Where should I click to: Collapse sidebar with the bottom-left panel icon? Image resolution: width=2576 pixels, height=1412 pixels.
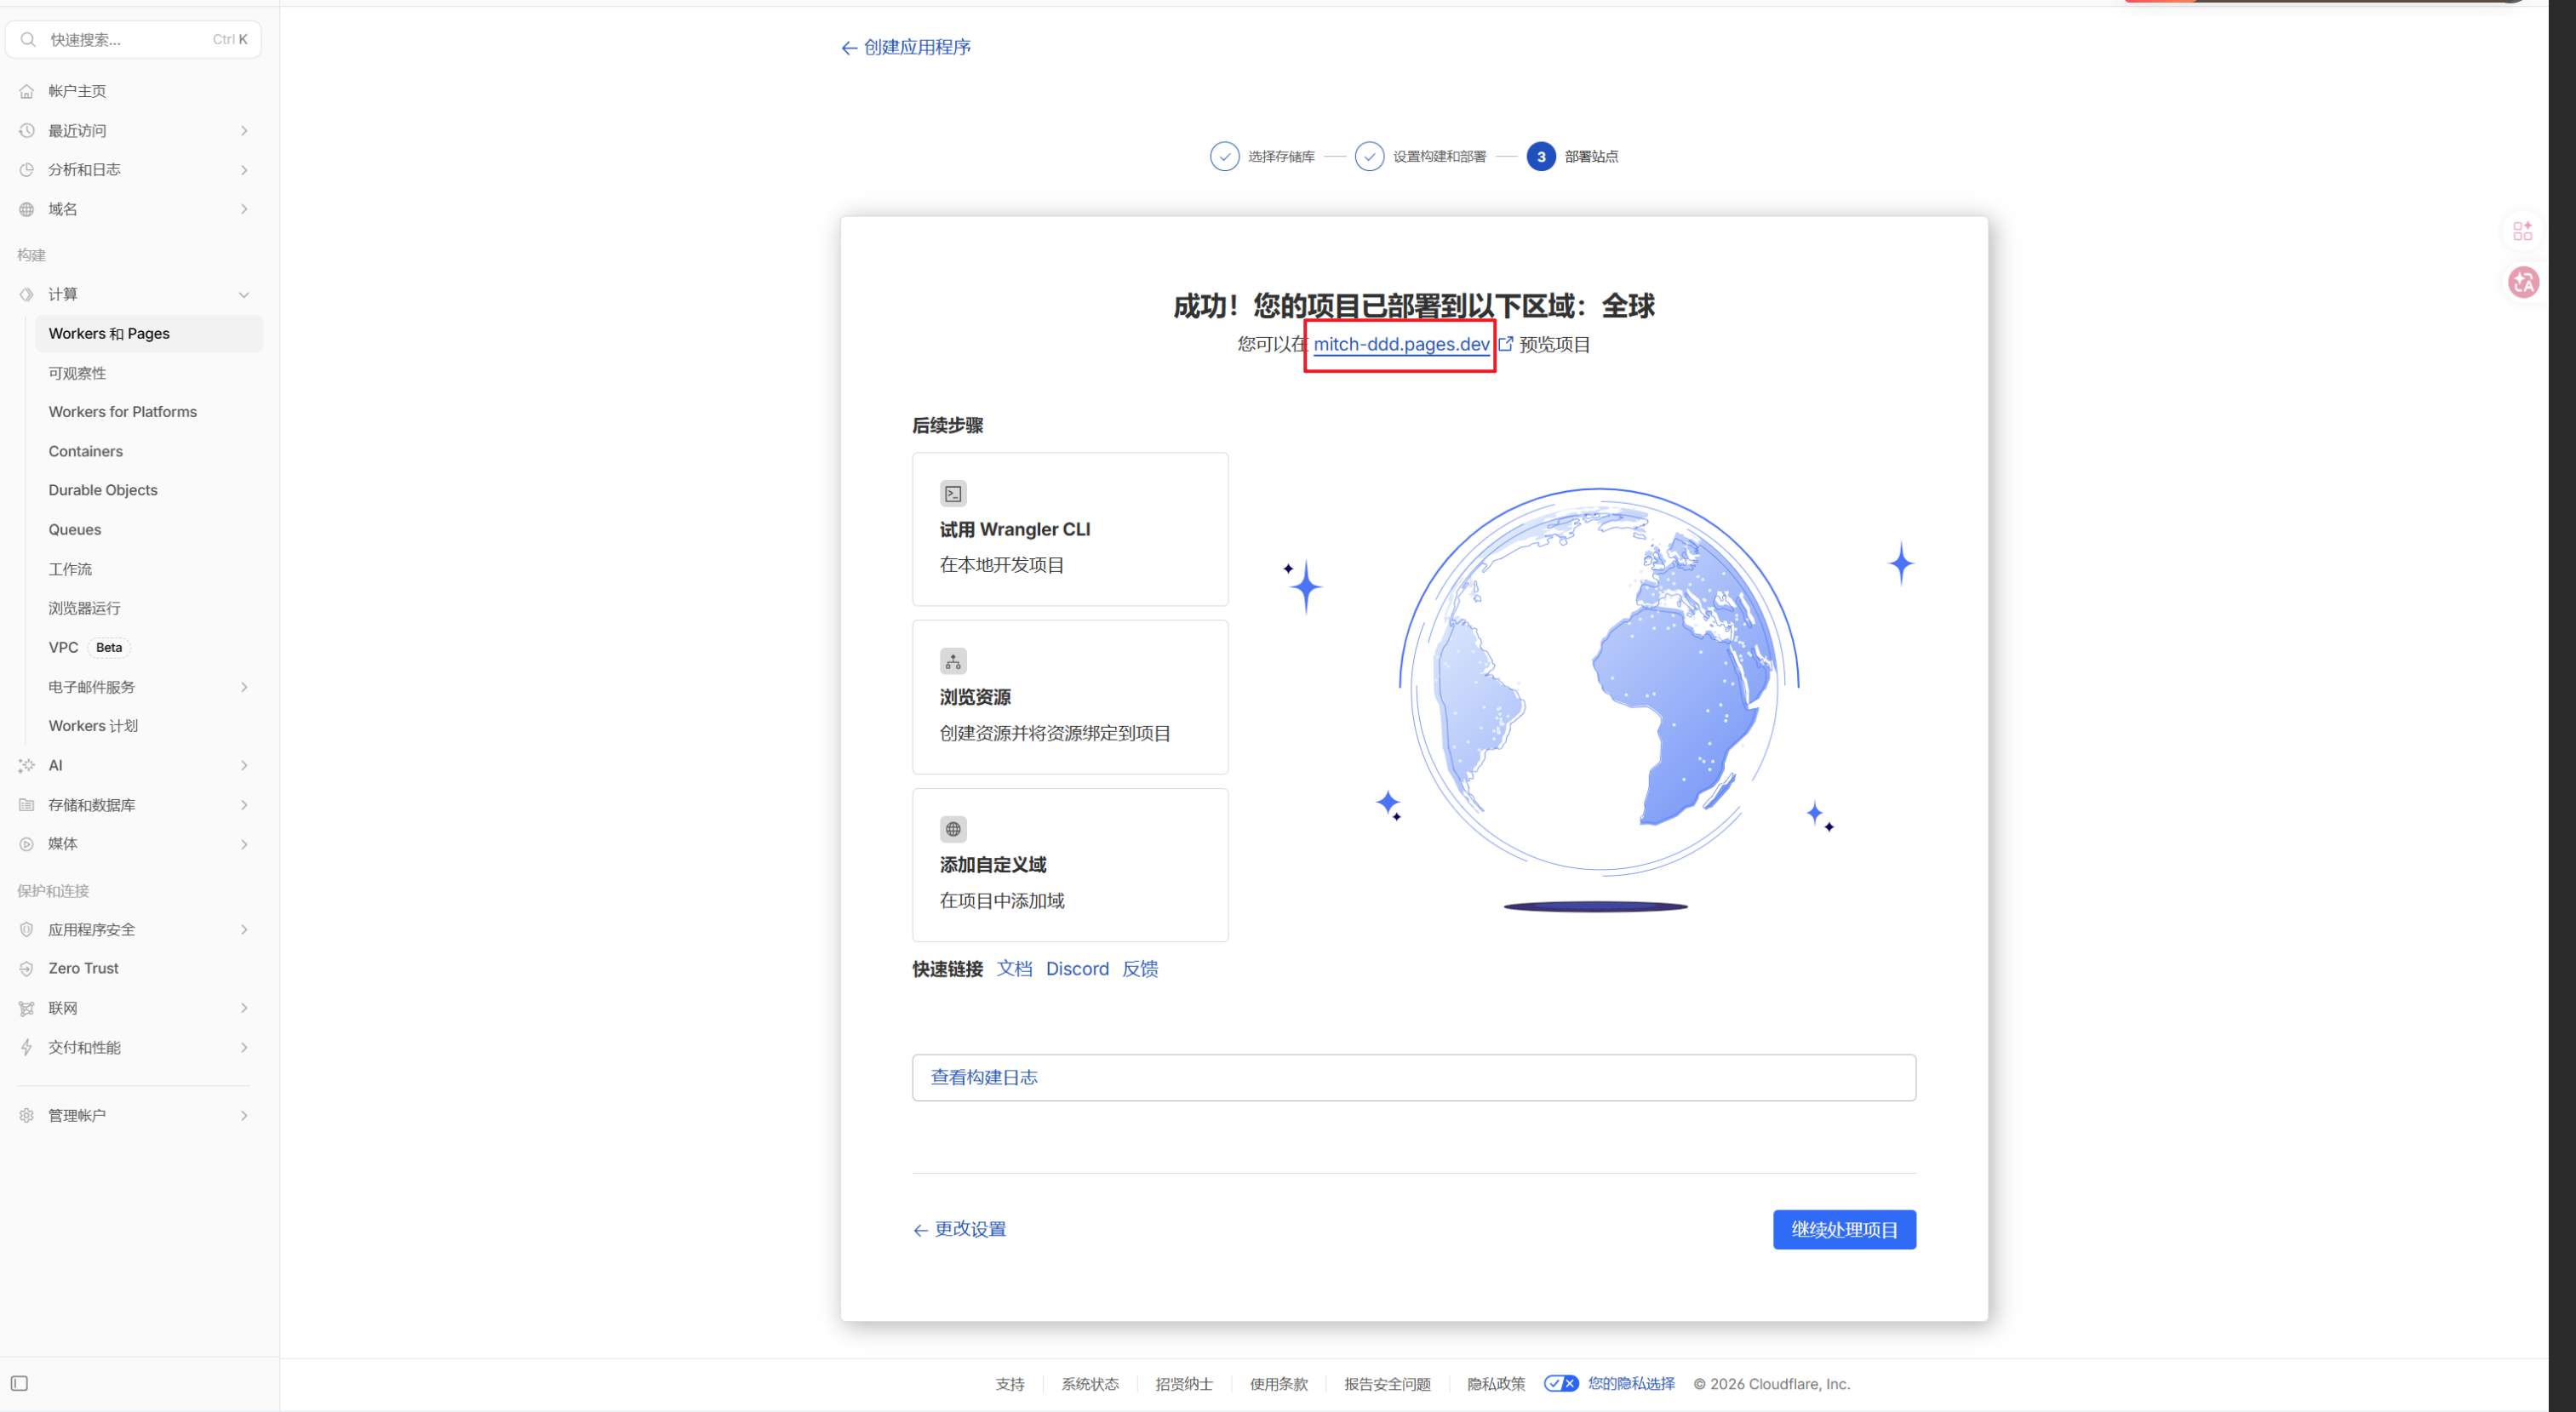(19, 1384)
